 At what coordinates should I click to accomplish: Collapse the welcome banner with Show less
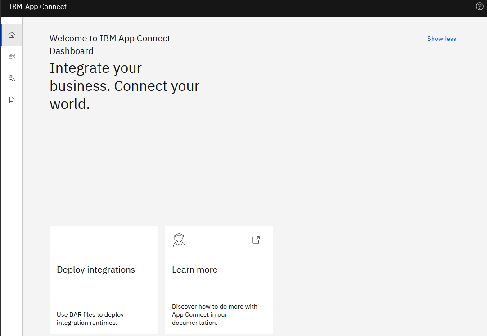coord(442,39)
